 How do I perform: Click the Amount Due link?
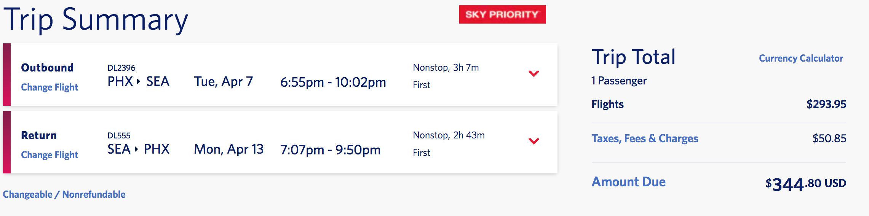tap(628, 182)
